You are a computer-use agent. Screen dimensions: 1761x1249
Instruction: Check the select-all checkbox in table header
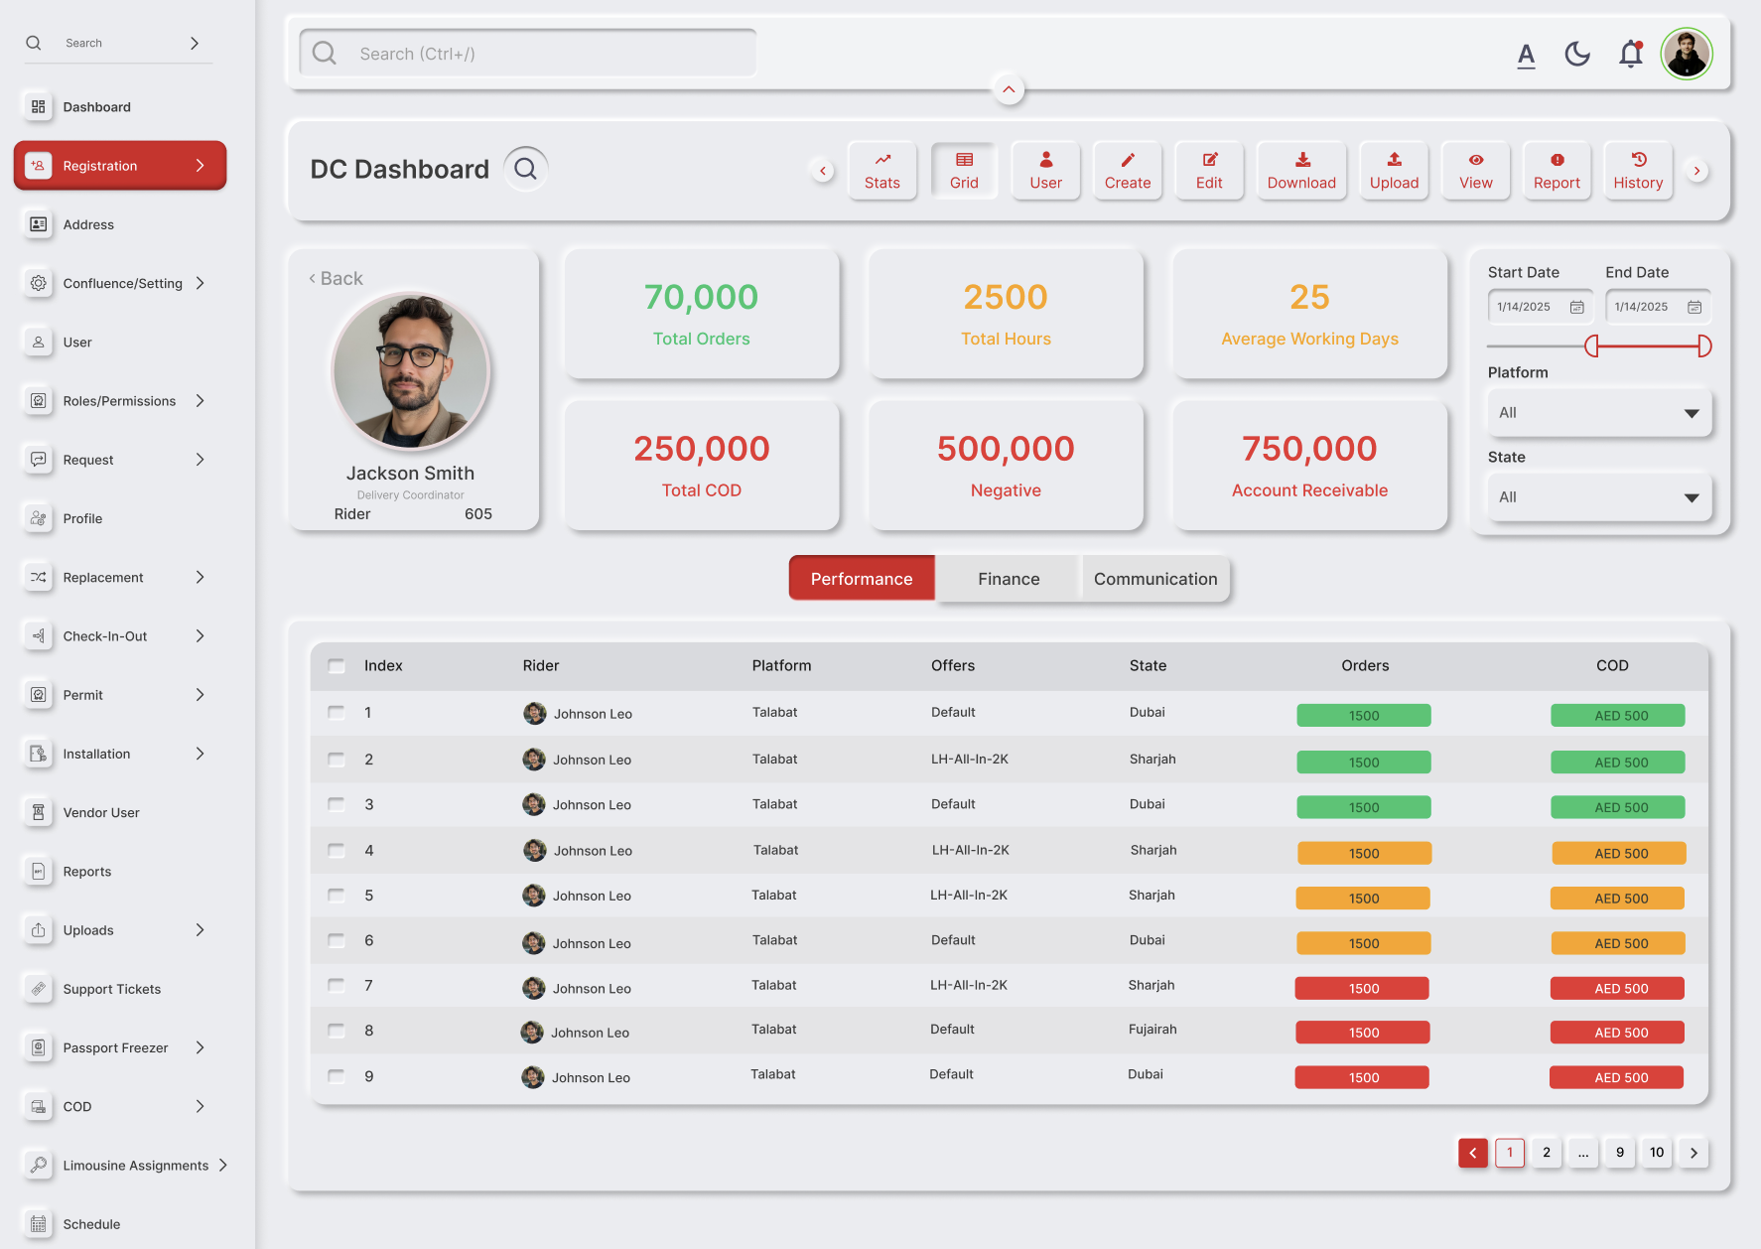[x=337, y=666]
